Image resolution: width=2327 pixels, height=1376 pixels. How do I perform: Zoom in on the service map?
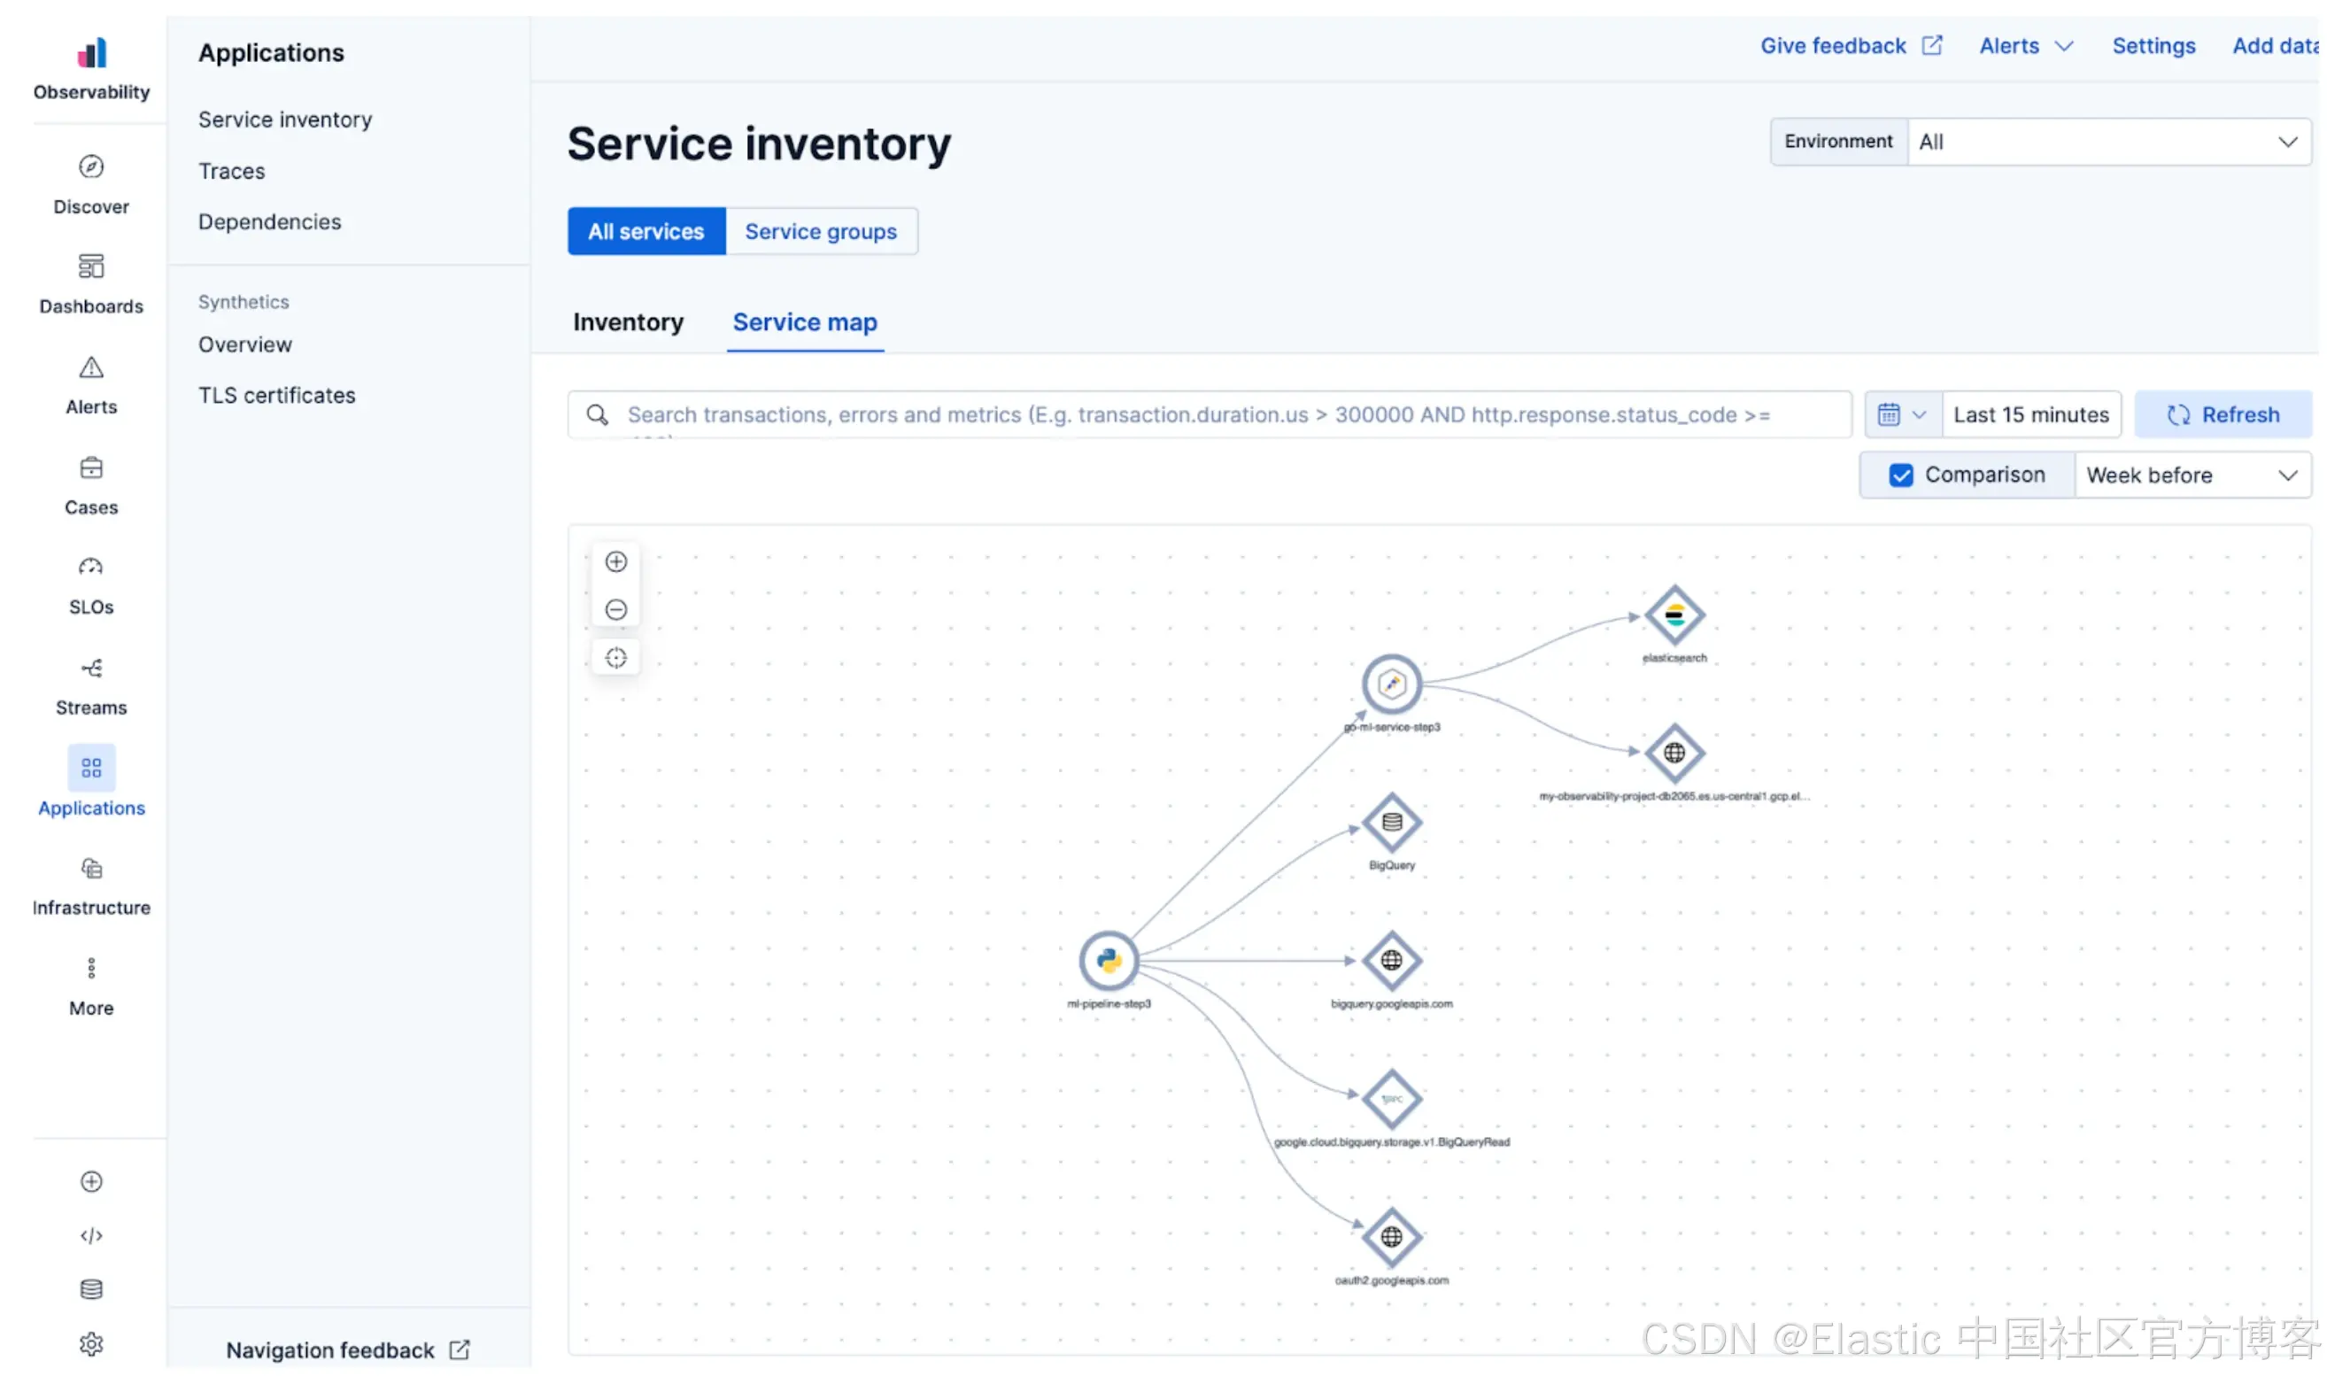616,562
